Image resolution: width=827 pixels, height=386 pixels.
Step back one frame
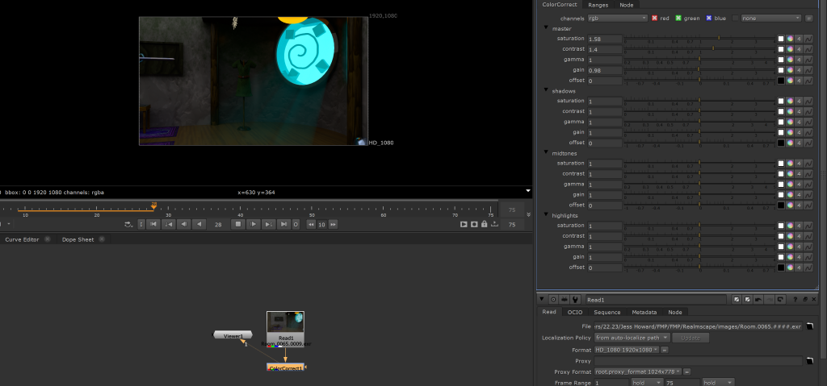183,224
